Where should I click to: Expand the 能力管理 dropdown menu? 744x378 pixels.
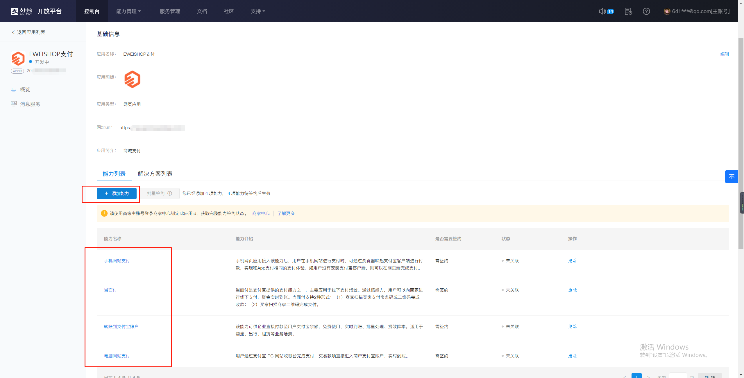pyautogui.click(x=128, y=11)
